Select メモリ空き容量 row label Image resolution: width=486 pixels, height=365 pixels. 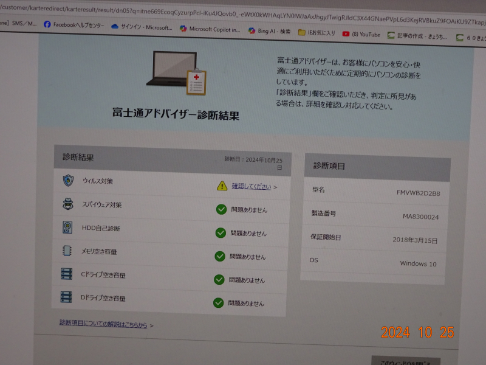coord(99,251)
